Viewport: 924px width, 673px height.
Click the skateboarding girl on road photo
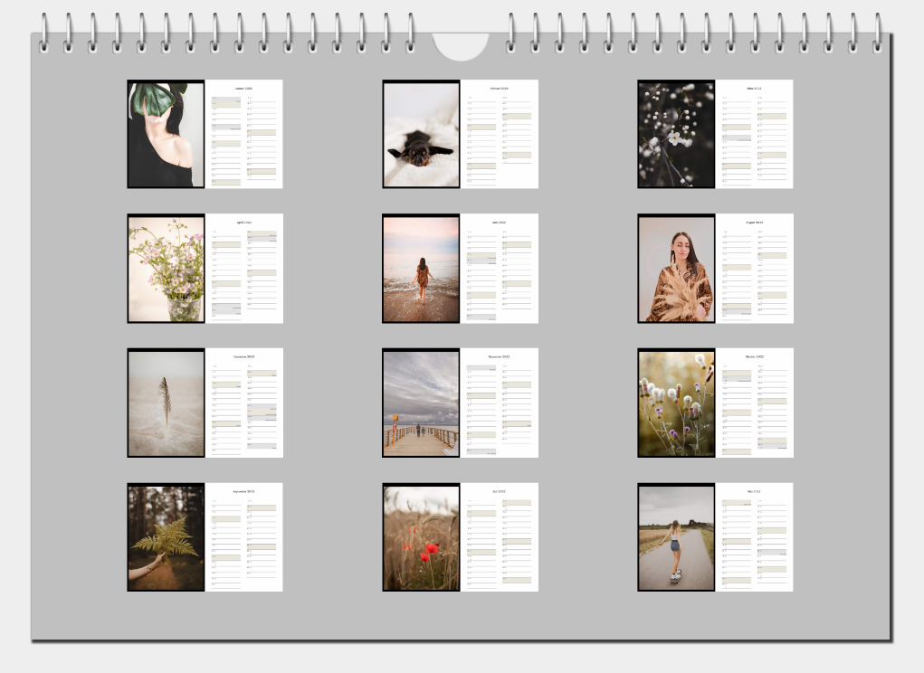[x=676, y=538]
